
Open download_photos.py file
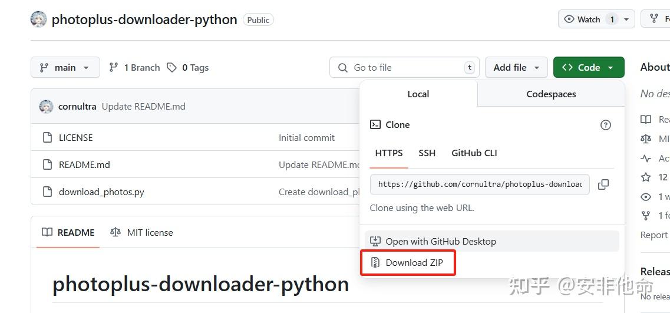click(x=101, y=192)
